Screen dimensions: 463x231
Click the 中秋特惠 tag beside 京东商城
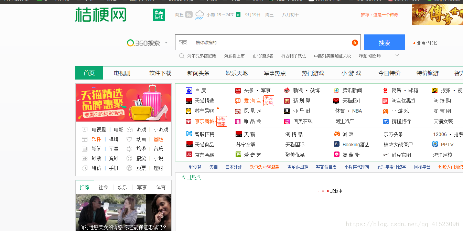click(x=221, y=122)
